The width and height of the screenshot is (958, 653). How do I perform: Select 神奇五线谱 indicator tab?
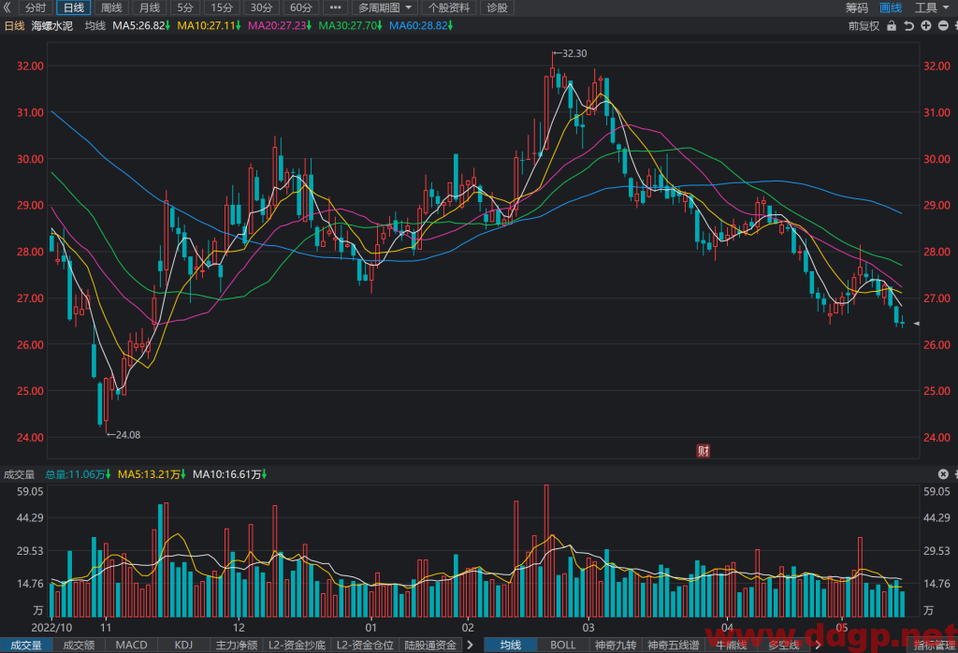point(673,646)
